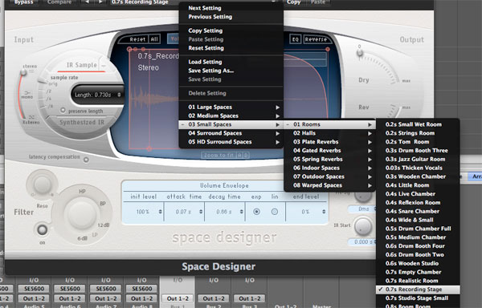The width and height of the screenshot is (482, 308).
Task: Click the Compare button
Action: [59, 2]
